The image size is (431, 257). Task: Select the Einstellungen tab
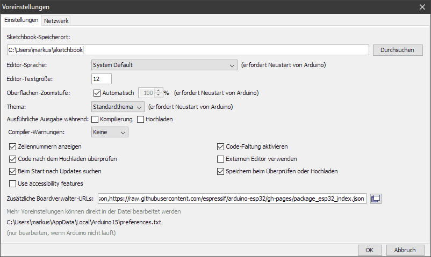pos(21,20)
